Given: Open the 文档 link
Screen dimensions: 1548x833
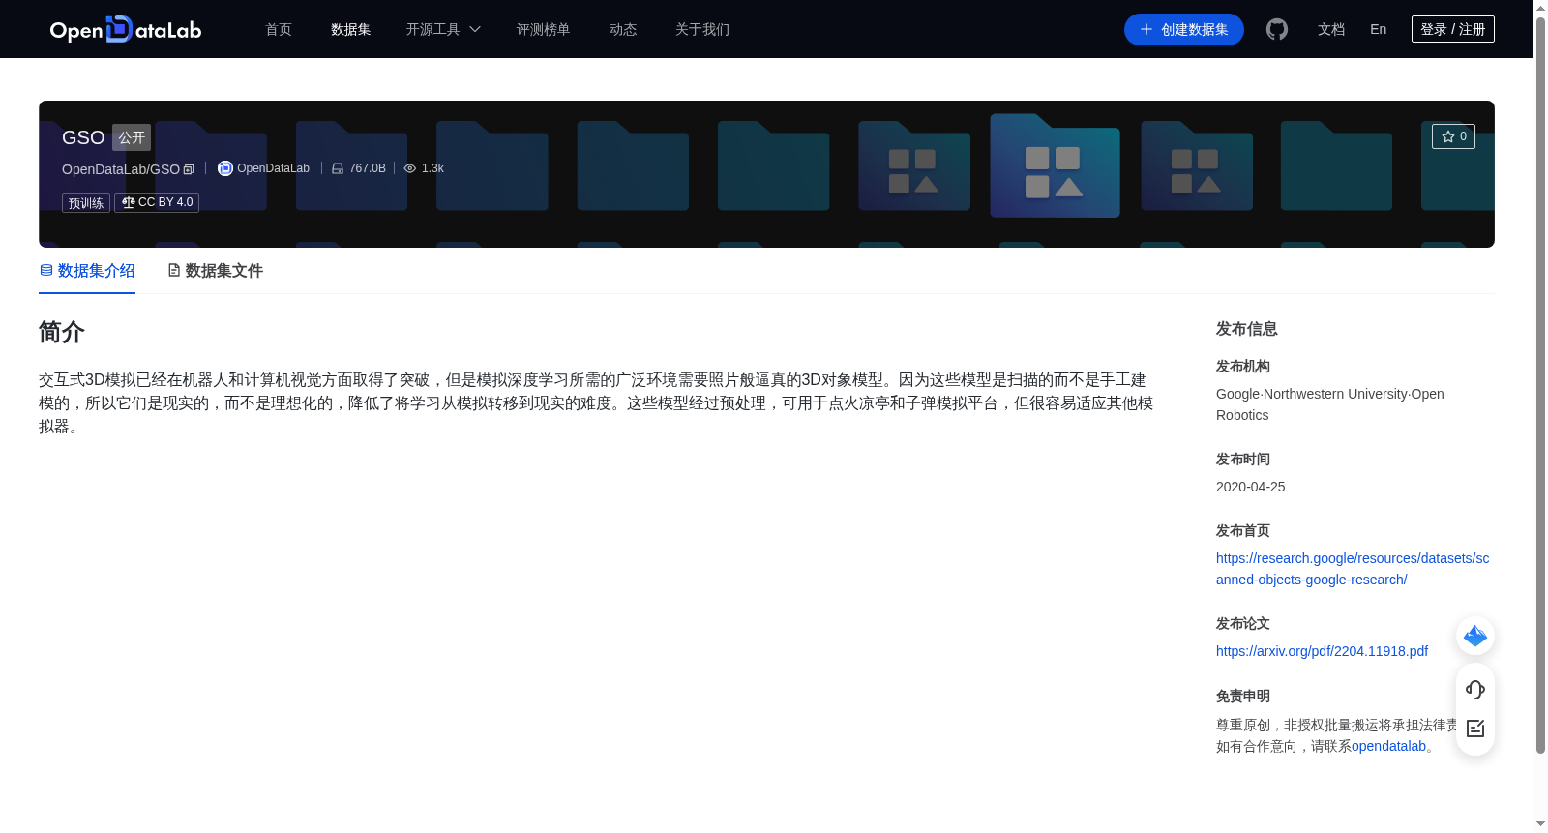Looking at the screenshot, I should [x=1331, y=29].
